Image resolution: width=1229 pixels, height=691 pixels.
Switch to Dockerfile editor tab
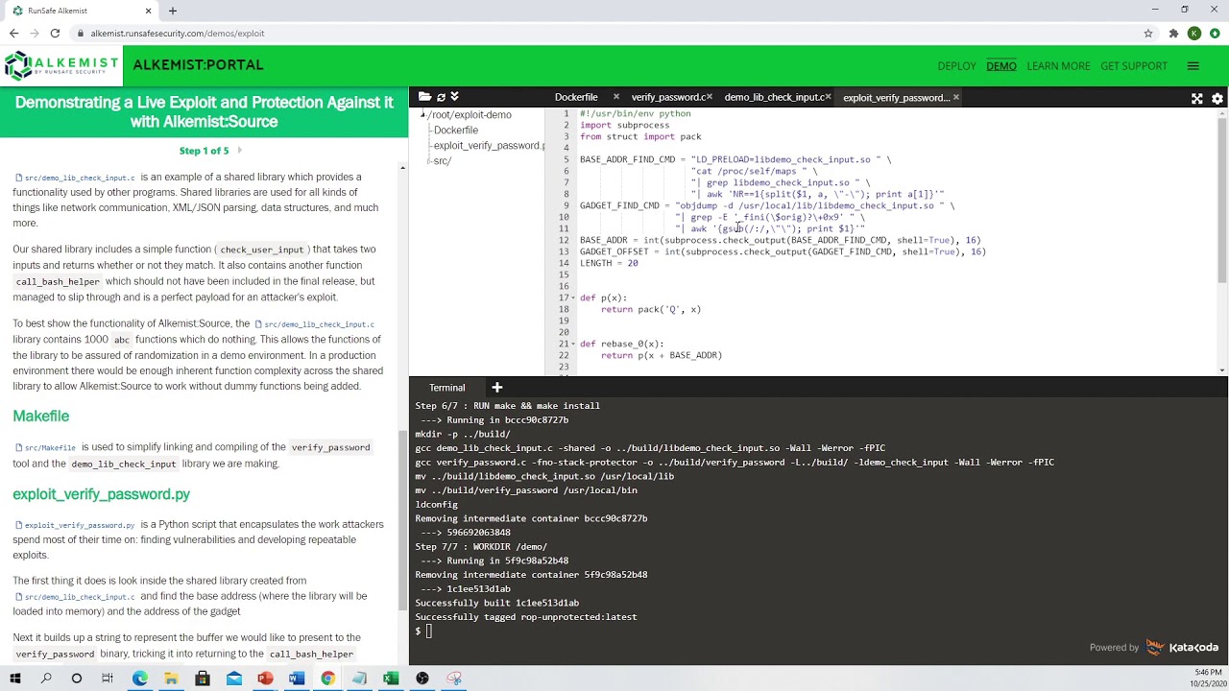point(576,97)
